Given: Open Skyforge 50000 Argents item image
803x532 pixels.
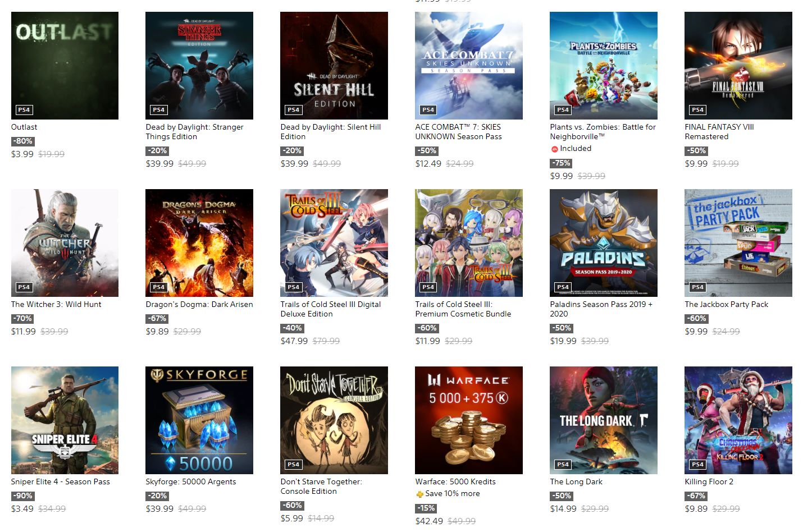Looking at the screenshot, I should coord(199,420).
